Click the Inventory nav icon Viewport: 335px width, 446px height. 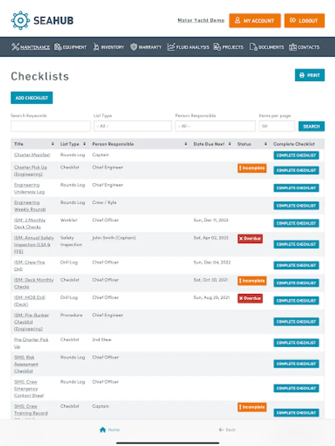(x=96, y=47)
